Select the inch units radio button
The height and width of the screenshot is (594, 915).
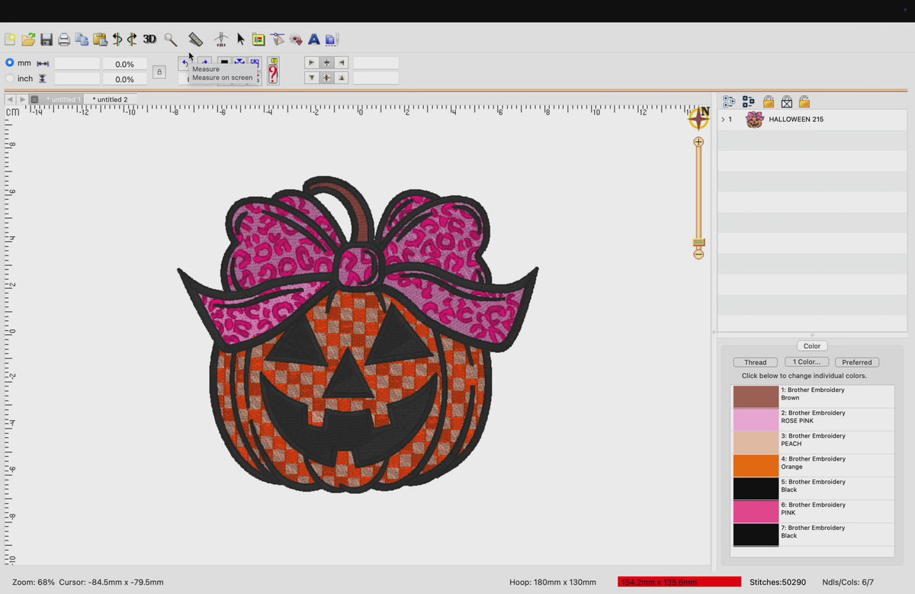tap(10, 78)
